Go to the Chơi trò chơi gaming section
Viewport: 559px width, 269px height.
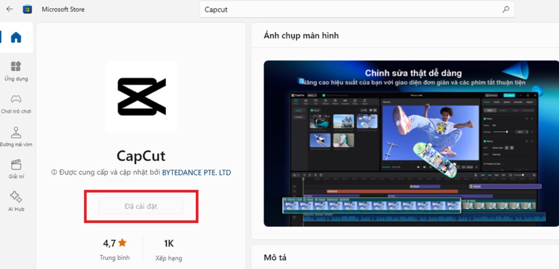(16, 104)
